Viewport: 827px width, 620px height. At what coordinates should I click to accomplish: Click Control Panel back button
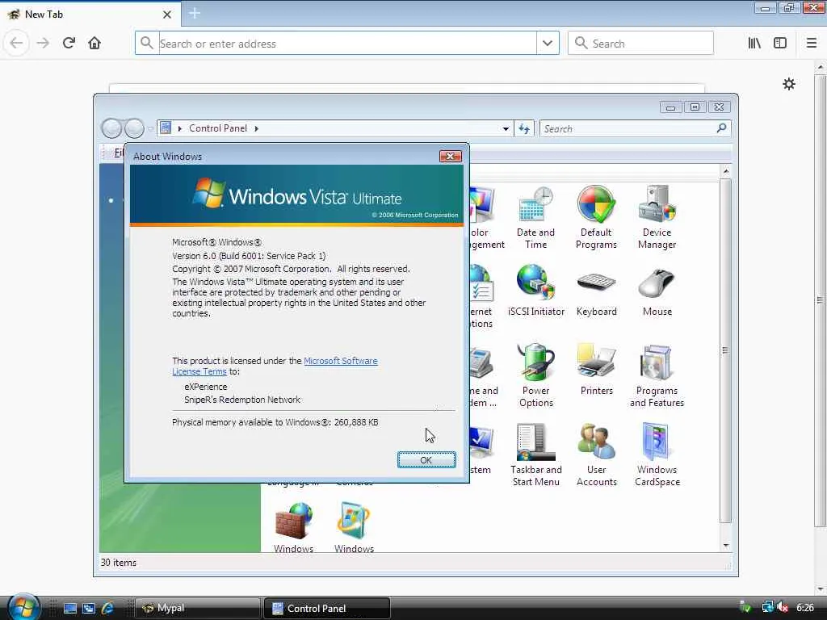(x=111, y=128)
